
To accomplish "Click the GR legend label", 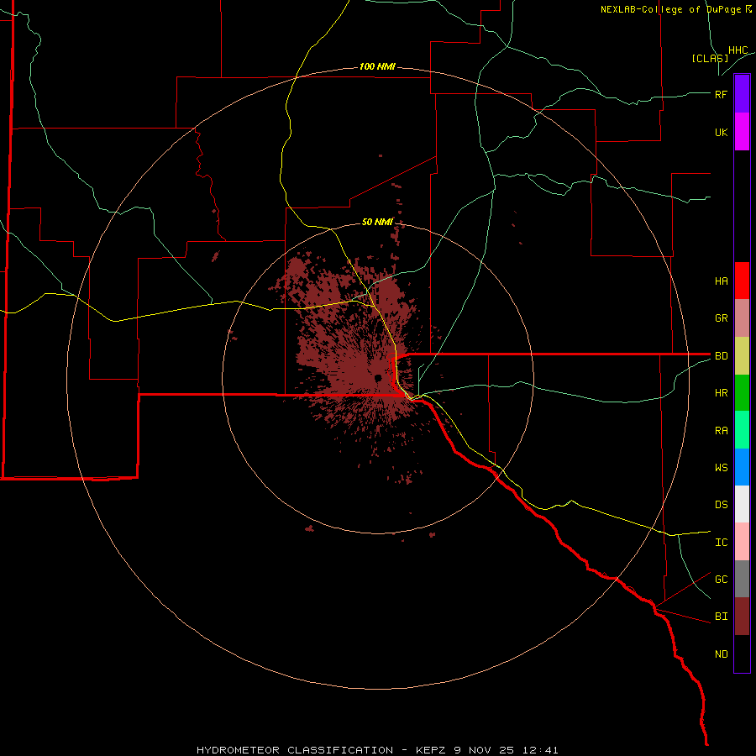I will pyautogui.click(x=721, y=318).
